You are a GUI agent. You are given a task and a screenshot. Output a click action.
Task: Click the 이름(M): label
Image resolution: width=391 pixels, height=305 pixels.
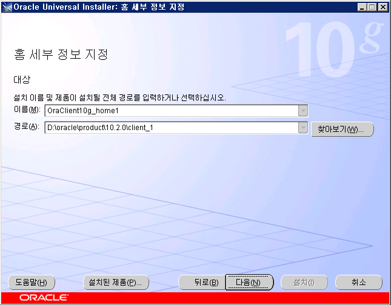coord(27,110)
